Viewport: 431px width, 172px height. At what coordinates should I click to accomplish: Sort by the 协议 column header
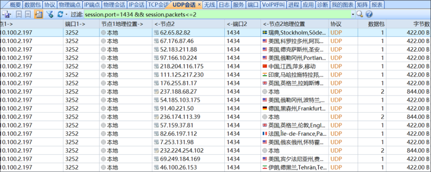(x=336, y=24)
